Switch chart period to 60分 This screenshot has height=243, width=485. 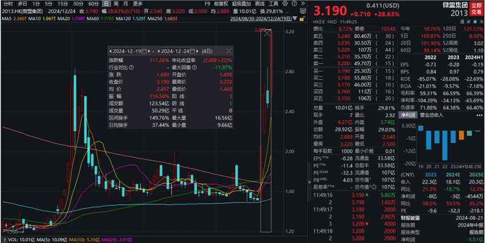click(93, 4)
